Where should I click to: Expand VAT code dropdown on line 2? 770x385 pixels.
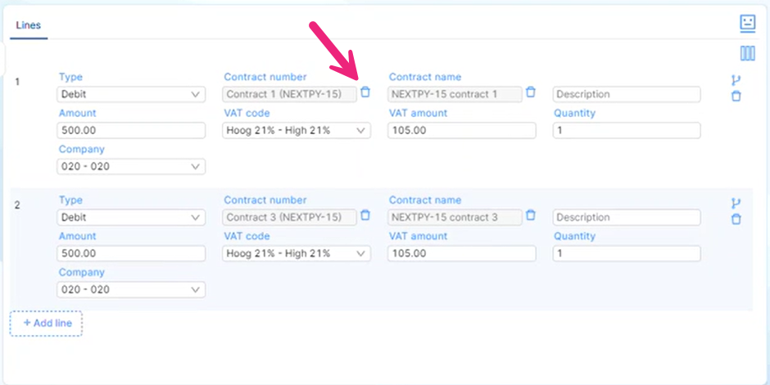297,253
